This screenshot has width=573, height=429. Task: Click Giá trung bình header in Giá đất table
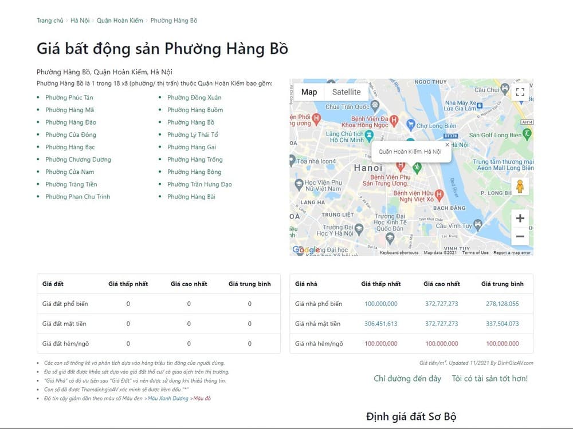coord(250,284)
